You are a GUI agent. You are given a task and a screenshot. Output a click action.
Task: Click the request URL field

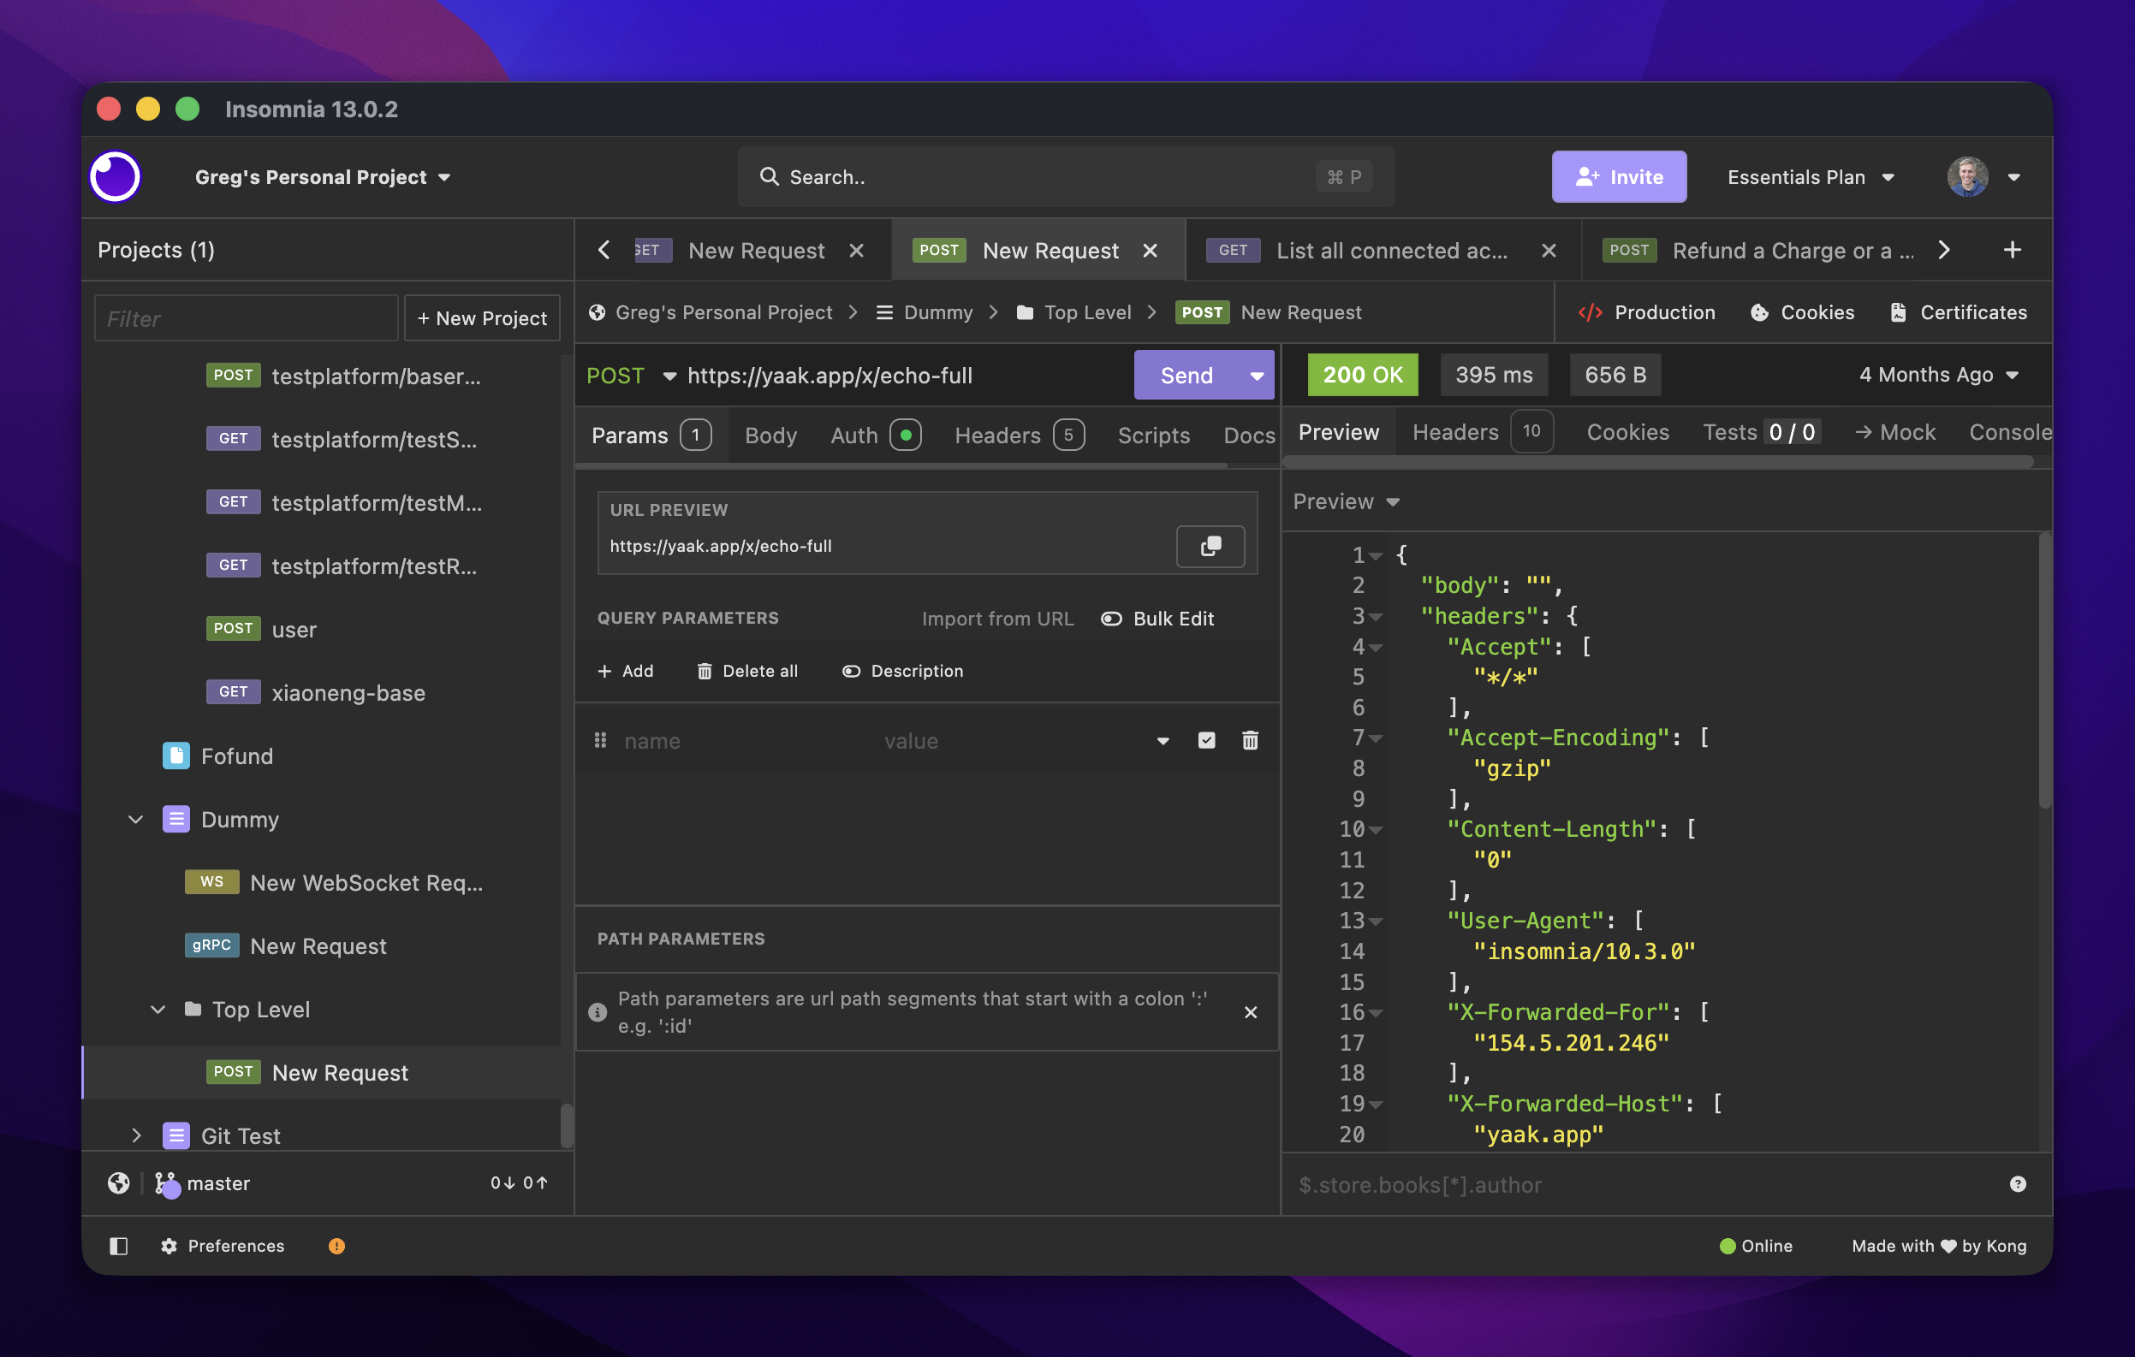pyautogui.click(x=905, y=376)
